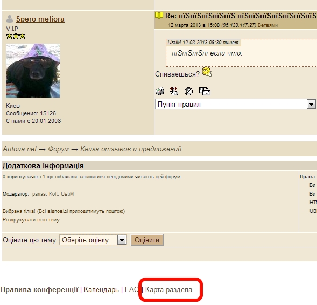This screenshot has height=305, width=317.
Task: Click the three yellow stars rating
Action: [x=16, y=36]
